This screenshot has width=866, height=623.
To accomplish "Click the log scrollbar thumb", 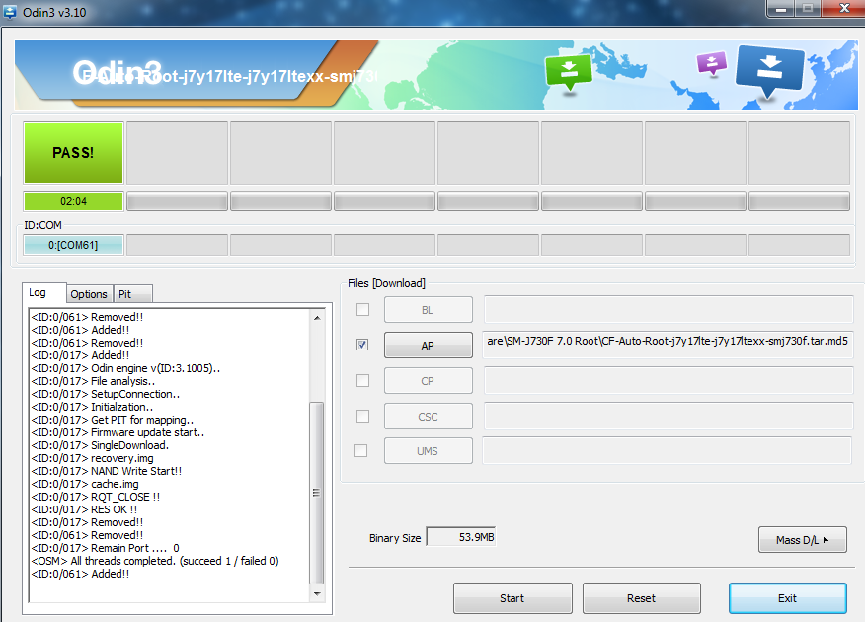I will tap(316, 493).
